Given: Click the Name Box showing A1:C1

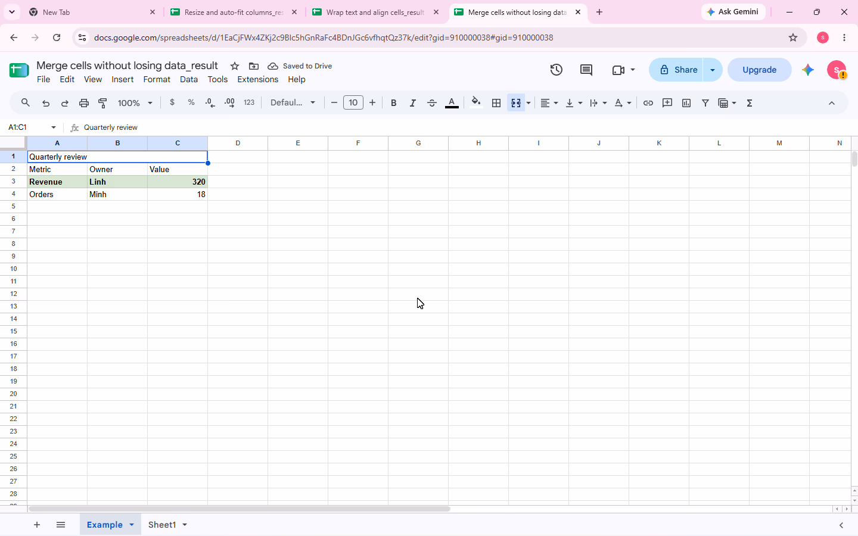Looking at the screenshot, I should 32,127.
